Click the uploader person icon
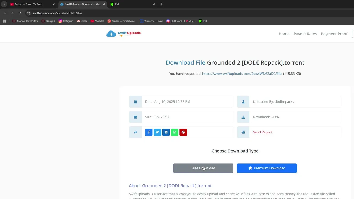 pos(243,102)
